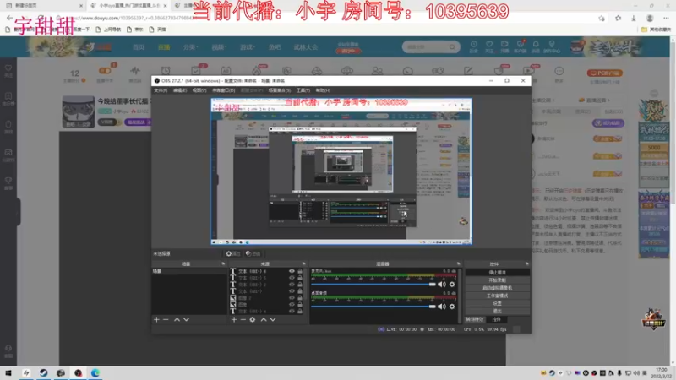The height and width of the screenshot is (380, 676).
Task: Open source properties gear in Sources panel
Action: 253,320
